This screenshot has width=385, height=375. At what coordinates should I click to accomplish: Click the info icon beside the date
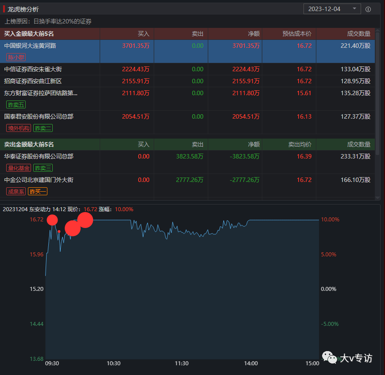(x=368, y=9)
